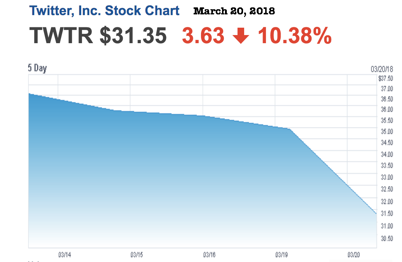Click the 10.38% percentage change
The width and height of the screenshot is (402, 262).
294,36
